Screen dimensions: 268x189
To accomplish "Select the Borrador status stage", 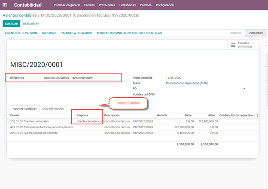I will tap(236, 33).
